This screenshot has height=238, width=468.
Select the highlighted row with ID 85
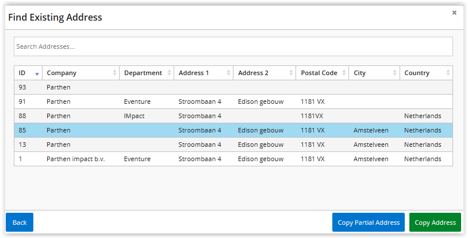click(233, 130)
